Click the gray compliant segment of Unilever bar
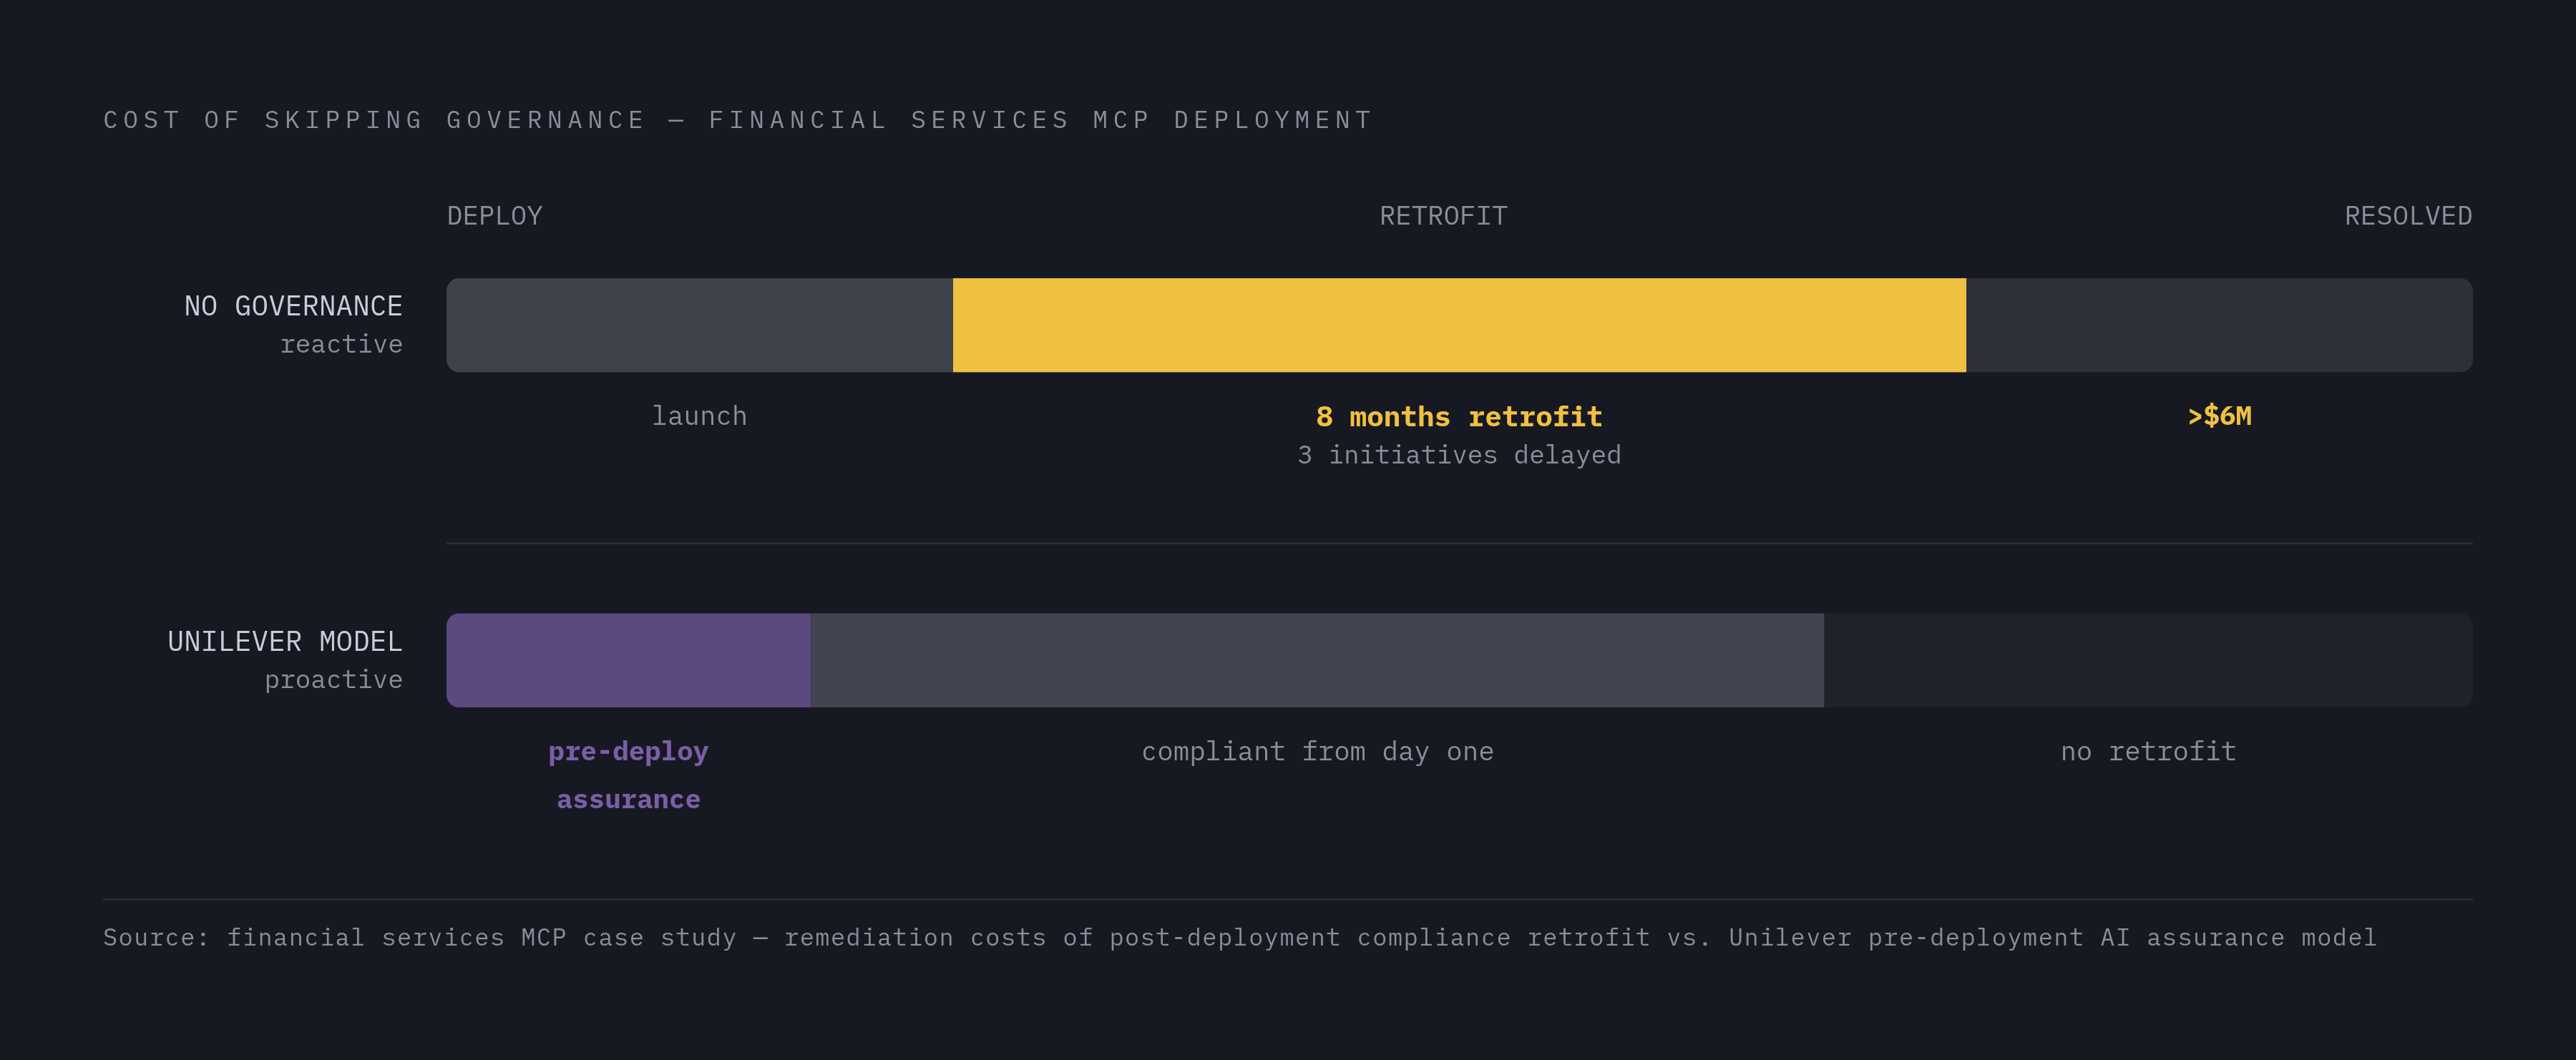2576x1060 pixels. (x=1317, y=660)
